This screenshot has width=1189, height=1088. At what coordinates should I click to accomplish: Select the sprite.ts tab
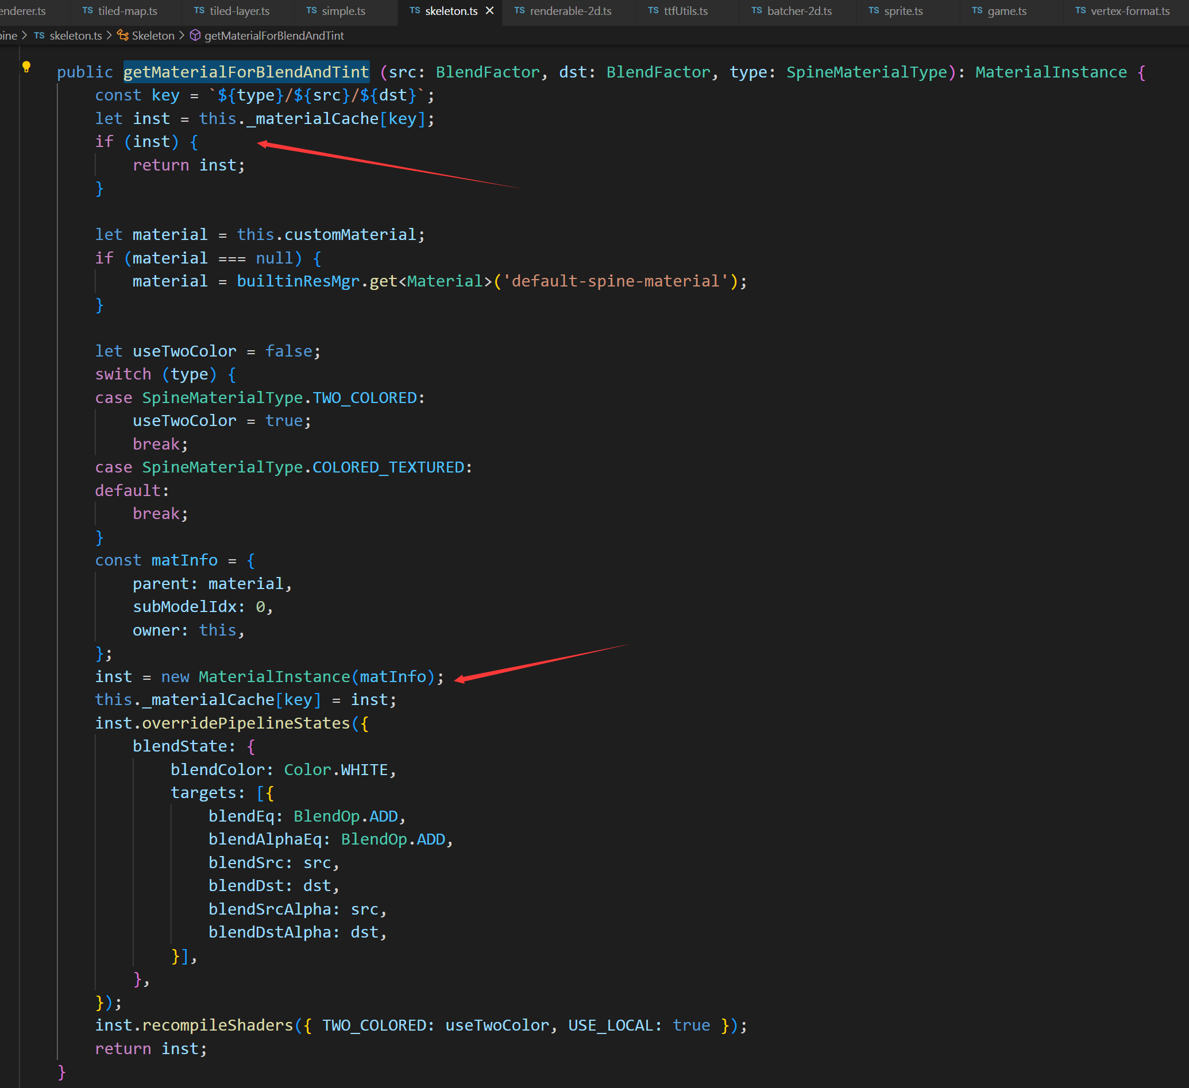pyautogui.click(x=903, y=10)
